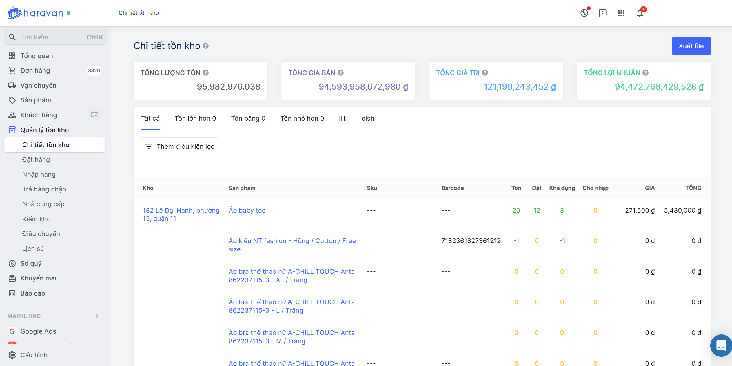This screenshot has width=732, height=366.
Task: Click the feedback message icon in header
Action: tap(602, 13)
